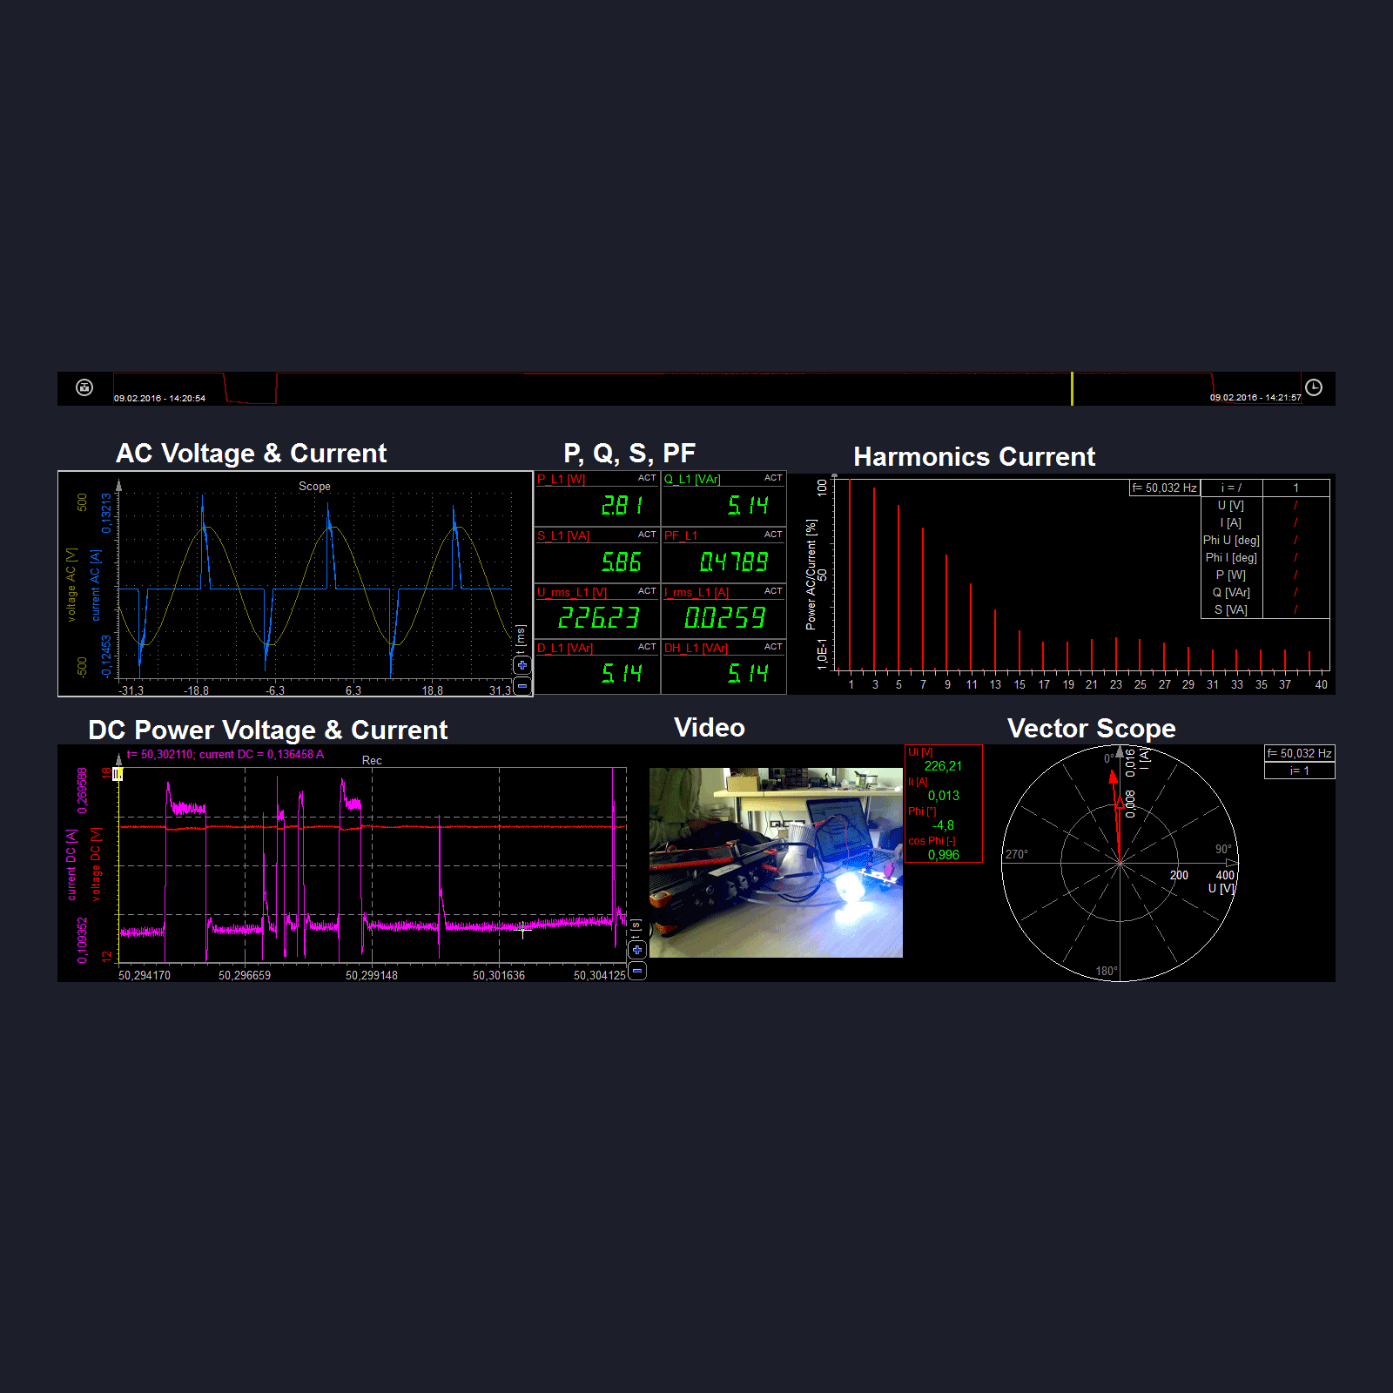The width and height of the screenshot is (1393, 1393).
Task: Click the current DC [A] axis label
Action: coord(71,865)
